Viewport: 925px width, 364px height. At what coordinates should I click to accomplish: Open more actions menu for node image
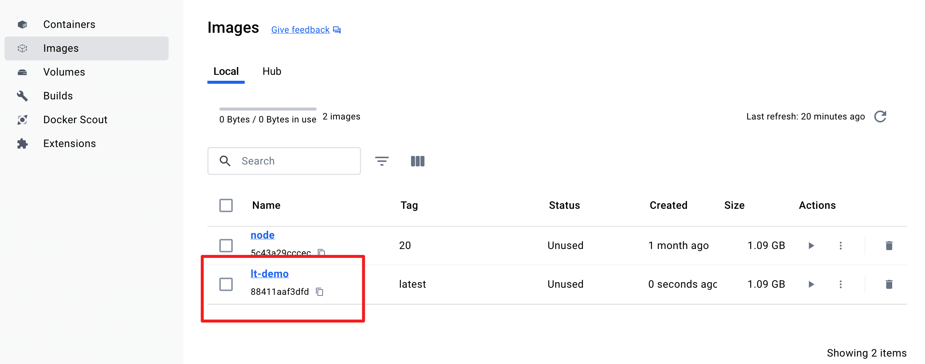[841, 246]
